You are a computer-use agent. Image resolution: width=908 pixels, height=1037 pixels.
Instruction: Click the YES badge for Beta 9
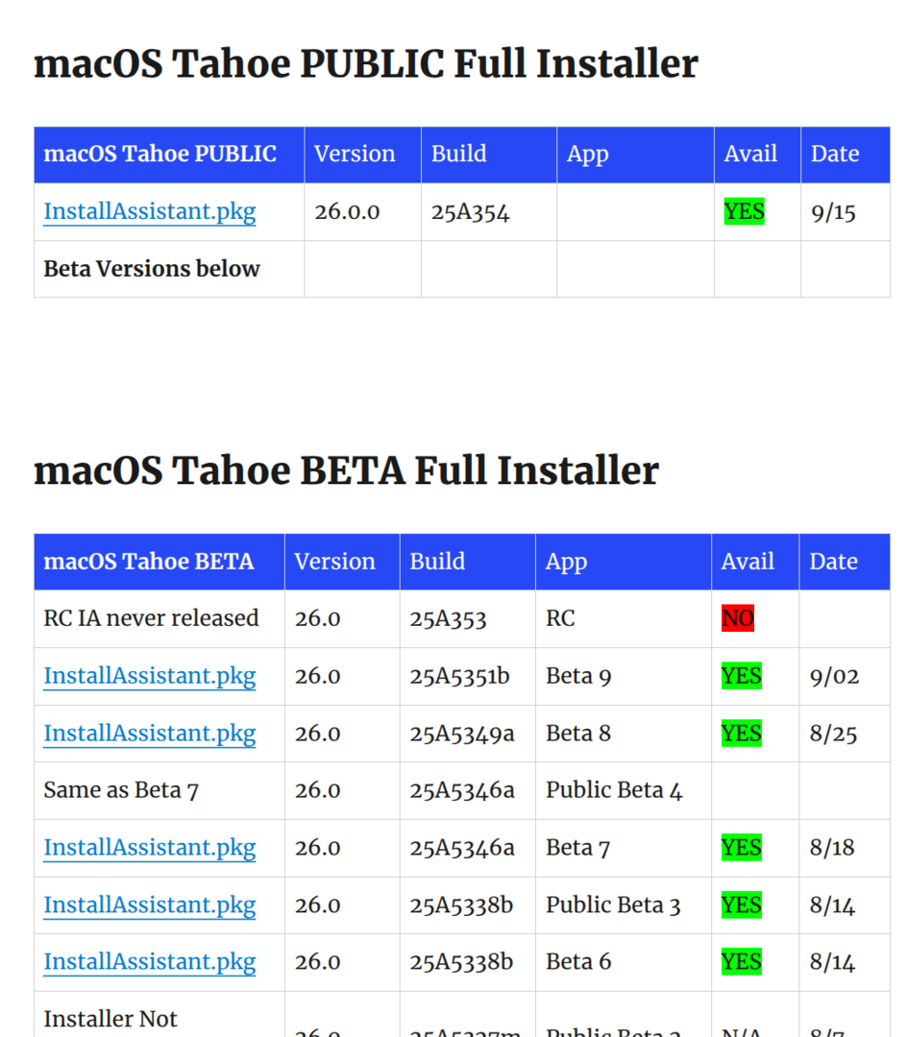[x=741, y=676]
